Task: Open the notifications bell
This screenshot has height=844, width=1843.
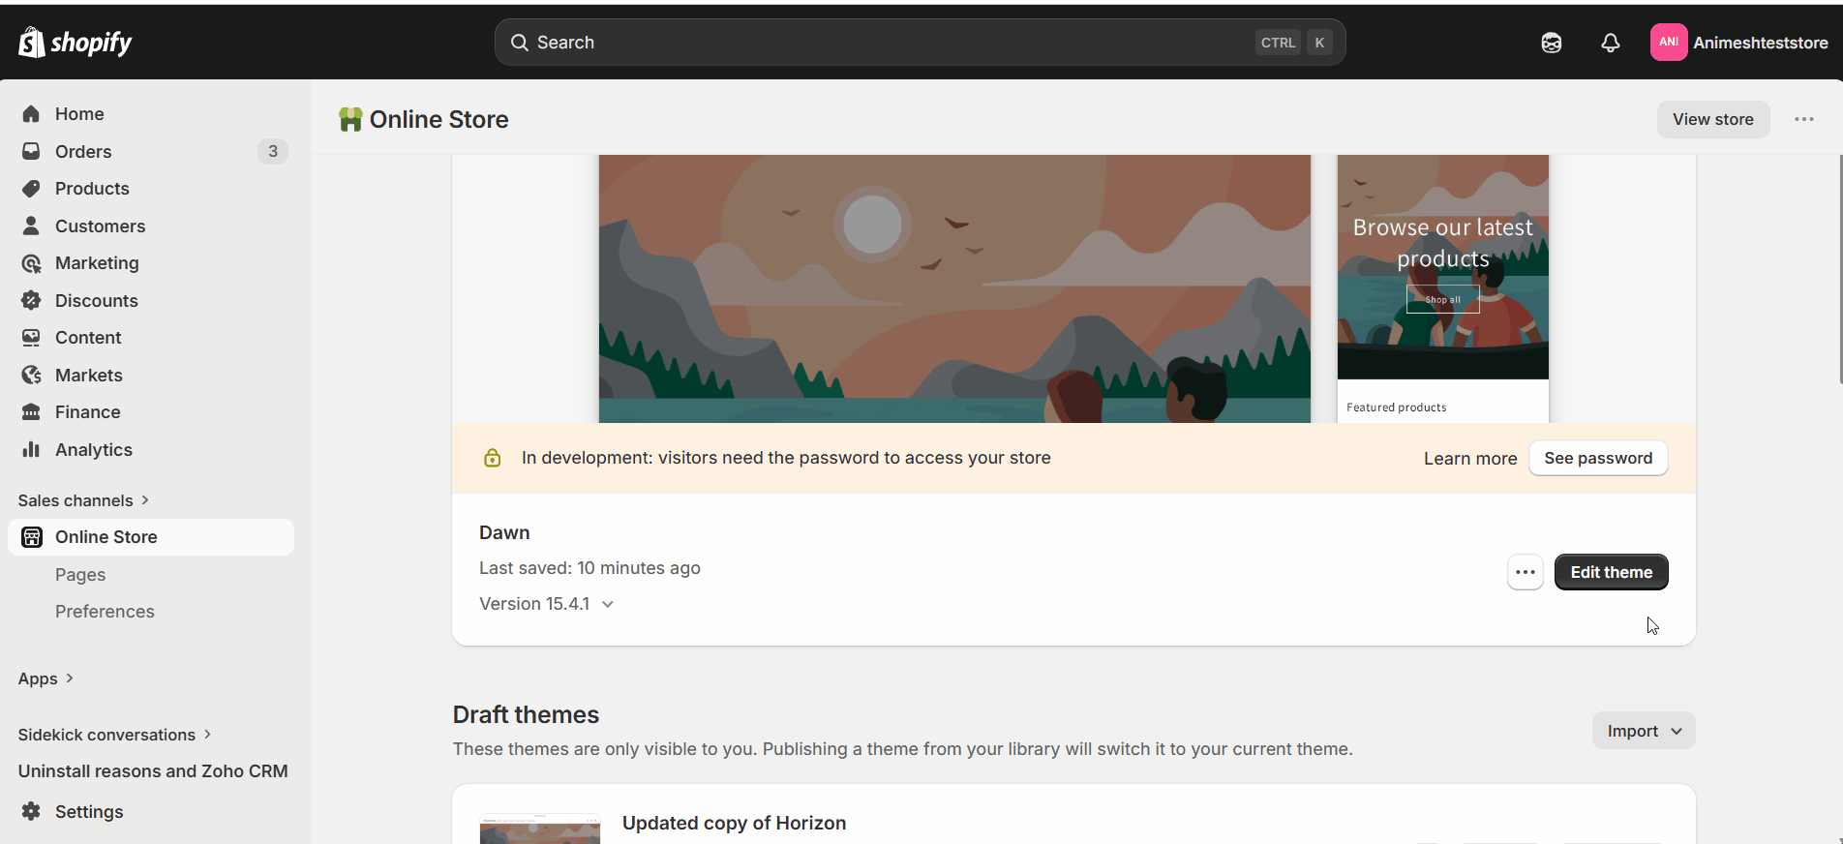Action: (x=1611, y=43)
